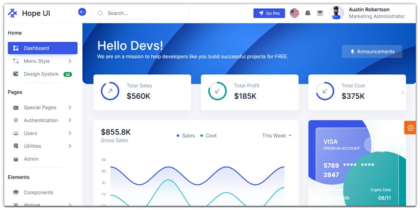Slide stat cards to next
This screenshot has height=210, width=420.
[x=402, y=92]
